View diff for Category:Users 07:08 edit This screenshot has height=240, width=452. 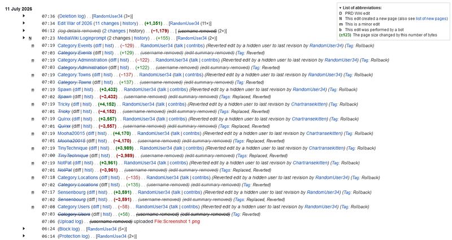(x=95, y=207)
